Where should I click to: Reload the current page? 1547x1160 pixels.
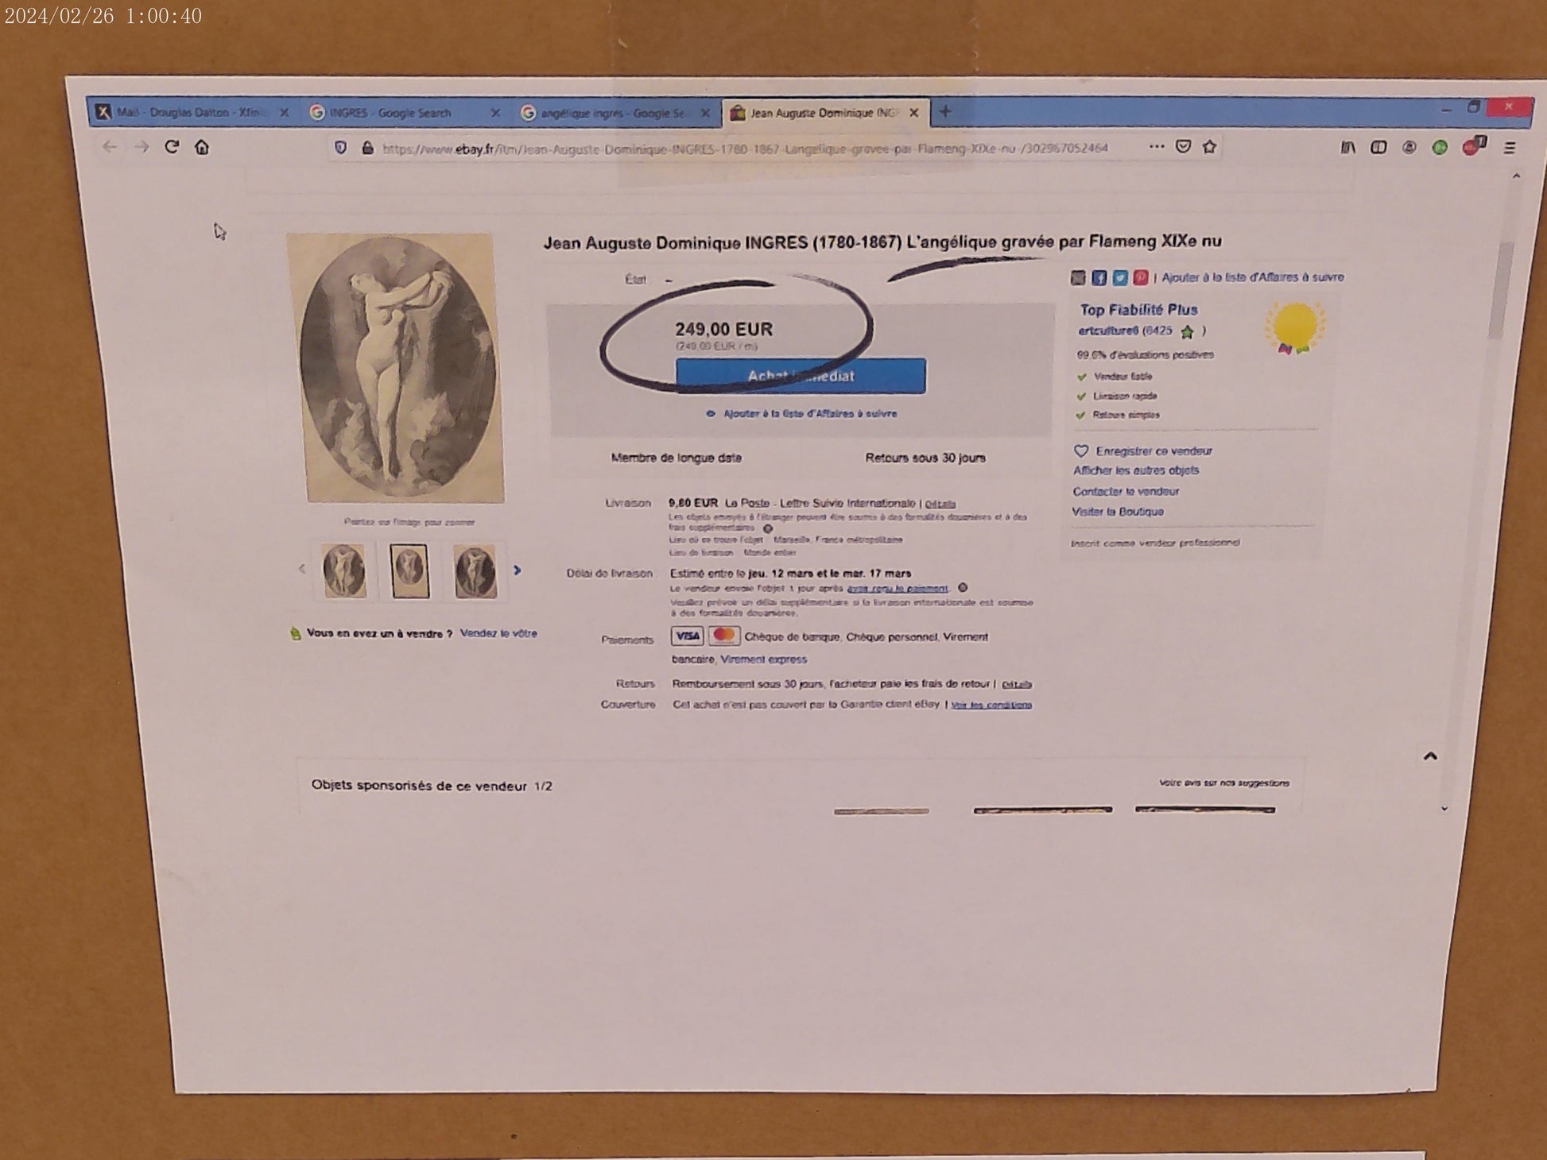[x=172, y=147]
